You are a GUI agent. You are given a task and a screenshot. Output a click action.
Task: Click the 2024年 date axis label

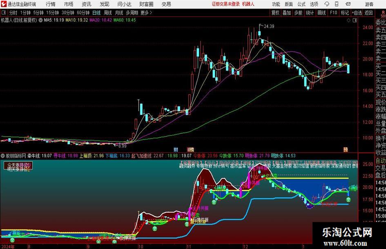click(x=8, y=247)
